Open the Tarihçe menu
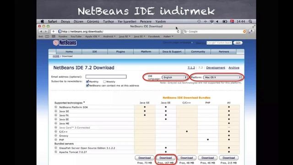Screen dimensions: 293x165 (x=109, y=22)
